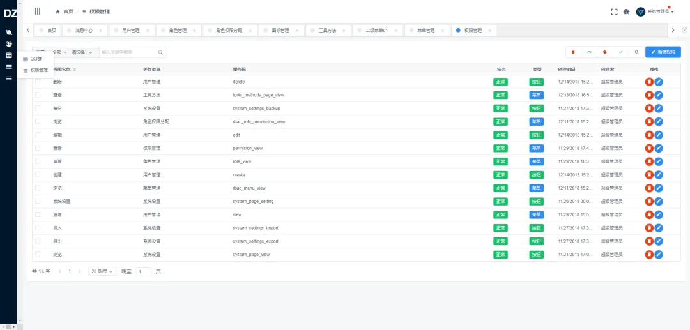Click red delete icon for system_settings_backup row
This screenshot has height=330, width=690.
(648, 109)
